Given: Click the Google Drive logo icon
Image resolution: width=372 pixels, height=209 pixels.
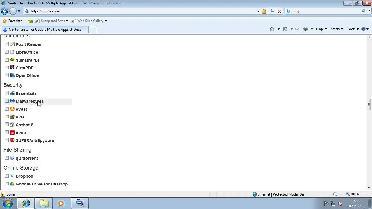Looking at the screenshot, I should click(x=12, y=184).
